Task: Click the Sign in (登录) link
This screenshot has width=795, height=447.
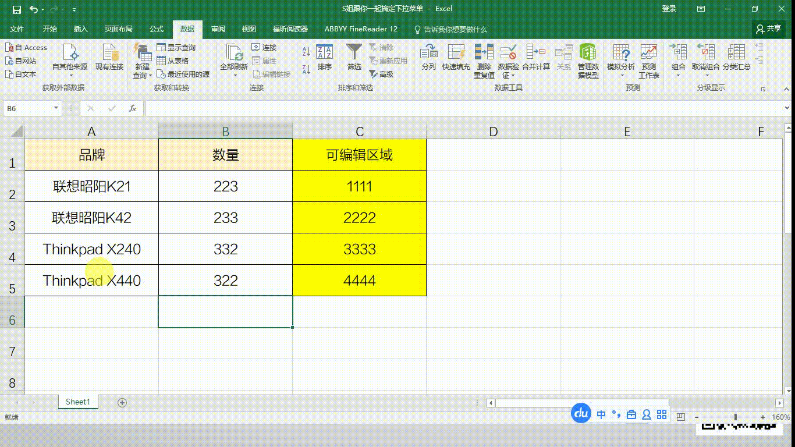Action: [670, 9]
